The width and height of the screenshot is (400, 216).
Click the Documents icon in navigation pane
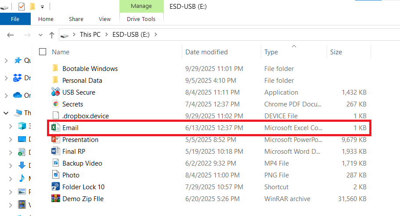pyautogui.click(x=22, y=152)
